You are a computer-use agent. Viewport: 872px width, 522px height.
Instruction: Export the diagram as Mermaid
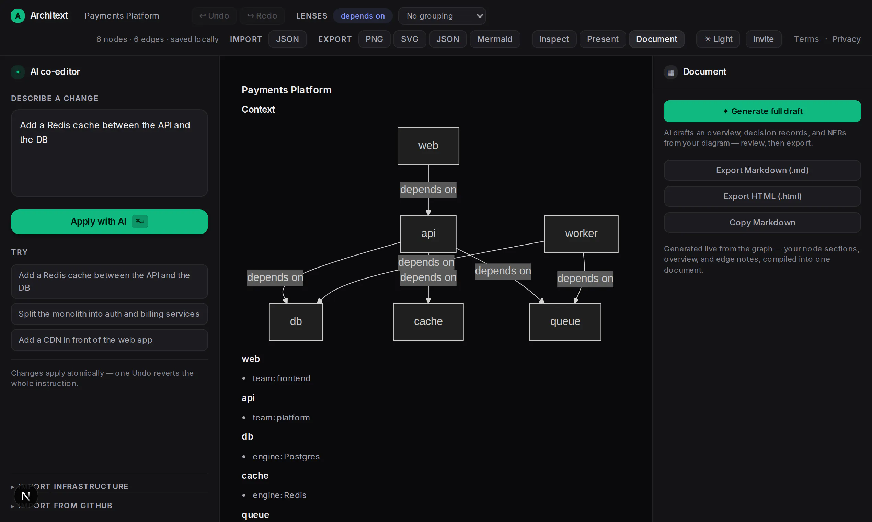pyautogui.click(x=495, y=39)
